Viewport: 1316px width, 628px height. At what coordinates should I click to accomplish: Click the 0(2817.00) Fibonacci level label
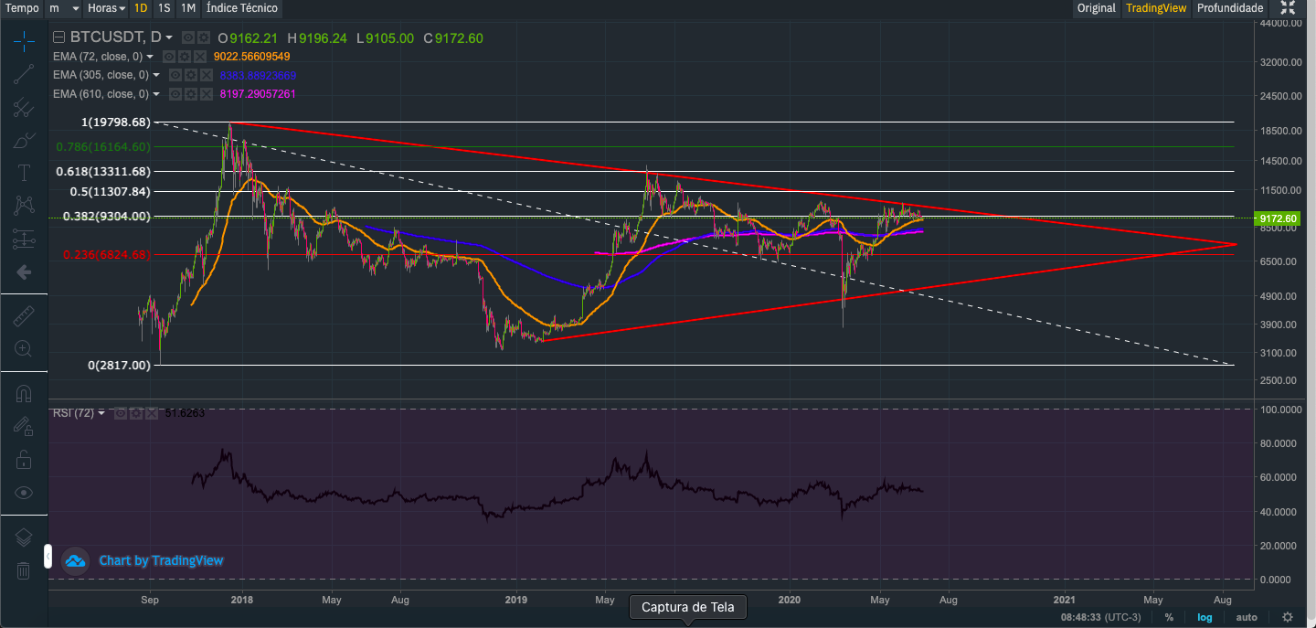click(x=119, y=365)
